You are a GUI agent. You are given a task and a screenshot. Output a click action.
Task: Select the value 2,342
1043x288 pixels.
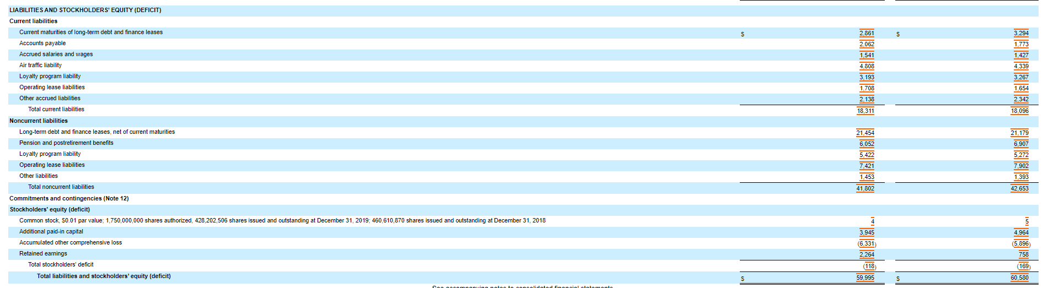click(x=1021, y=99)
